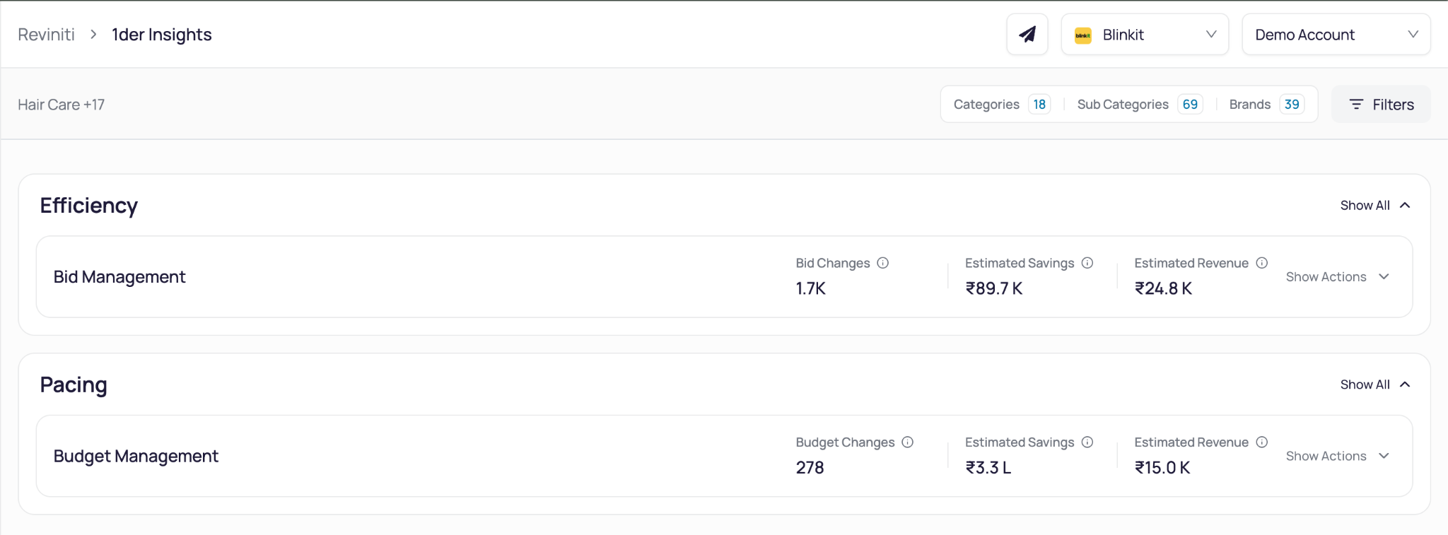Click the Hair Care +17 filter summary
The image size is (1448, 535).
[62, 105]
